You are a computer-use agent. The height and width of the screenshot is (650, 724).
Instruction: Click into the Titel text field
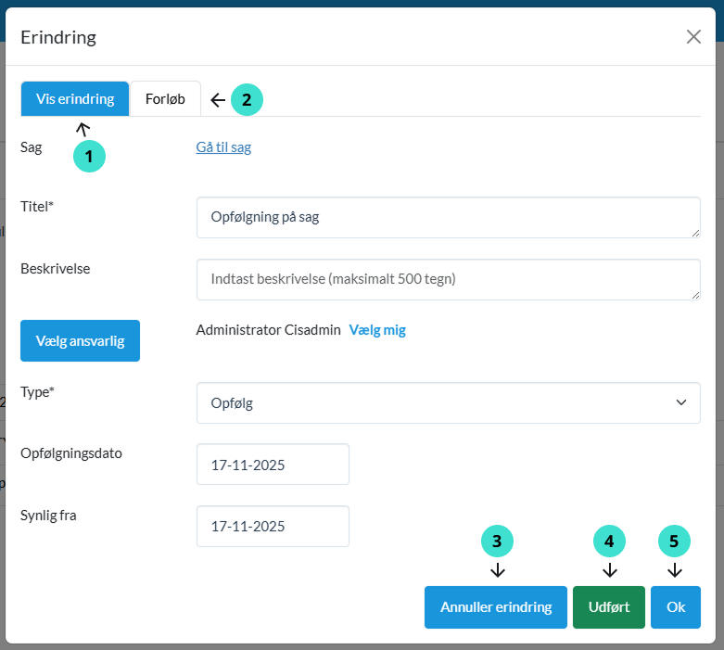448,217
